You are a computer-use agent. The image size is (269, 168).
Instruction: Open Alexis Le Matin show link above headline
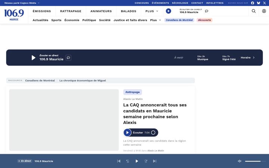click(x=133, y=99)
